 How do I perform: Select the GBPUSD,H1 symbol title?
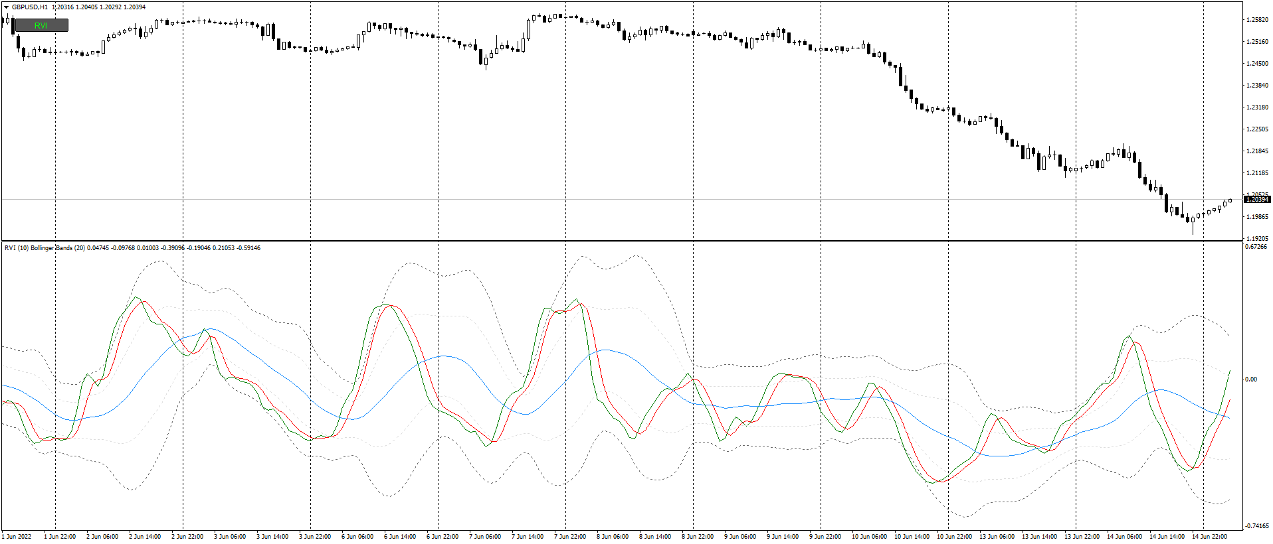[30, 7]
